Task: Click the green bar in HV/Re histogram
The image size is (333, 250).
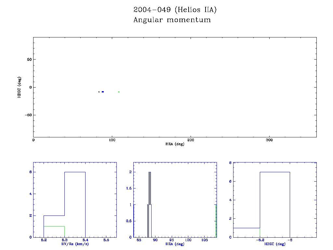Action: [x=54, y=231]
